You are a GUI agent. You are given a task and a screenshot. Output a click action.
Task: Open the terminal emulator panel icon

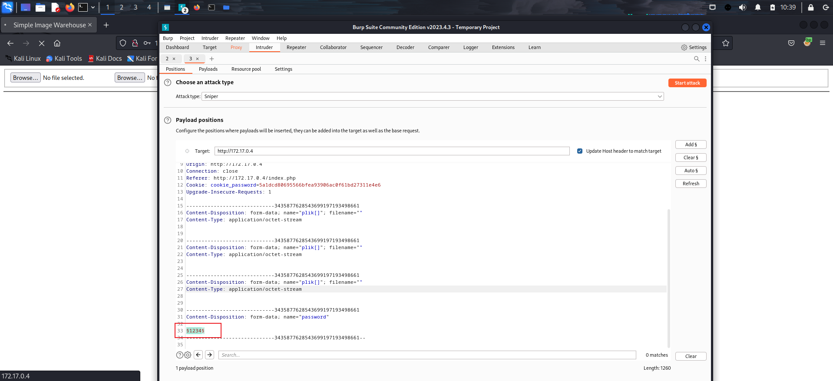(83, 7)
